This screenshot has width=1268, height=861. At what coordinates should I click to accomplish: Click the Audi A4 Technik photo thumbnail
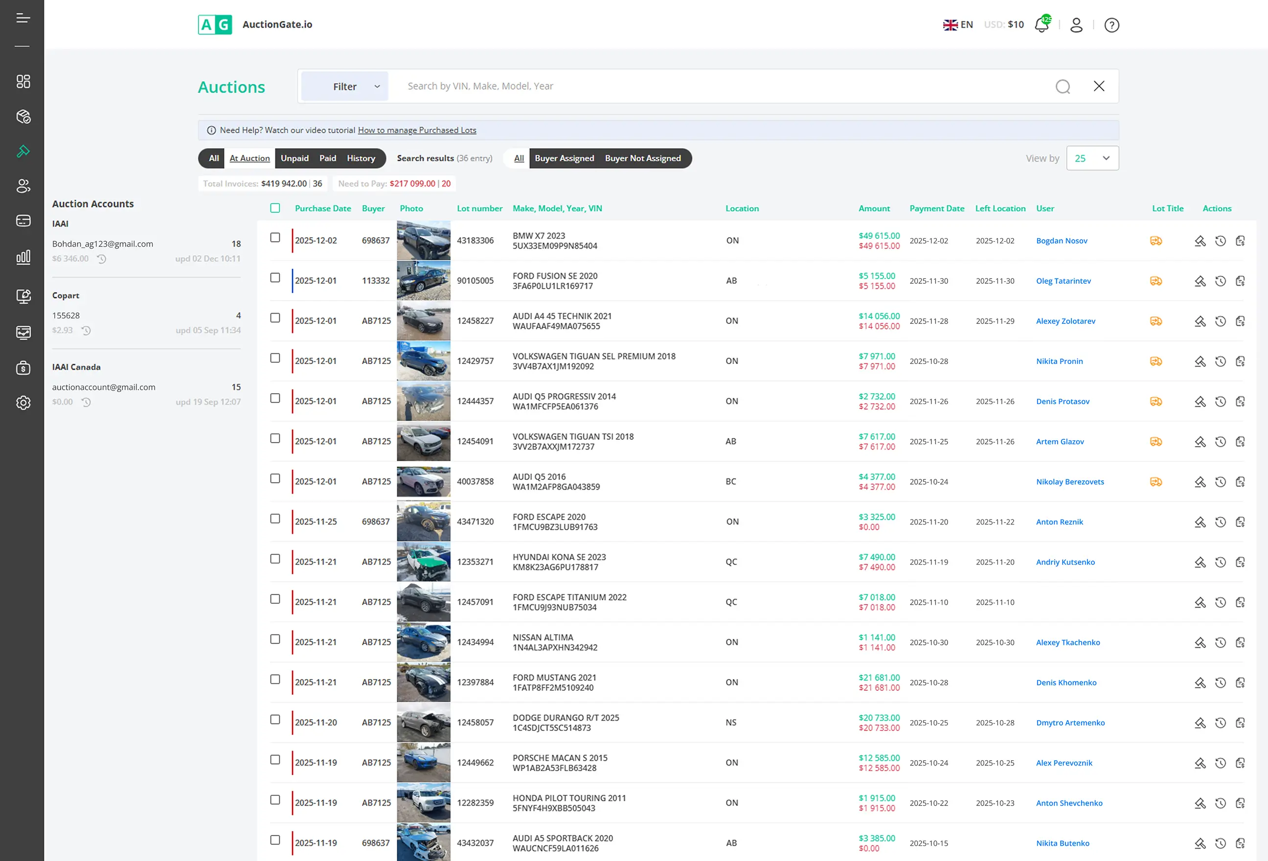[423, 321]
